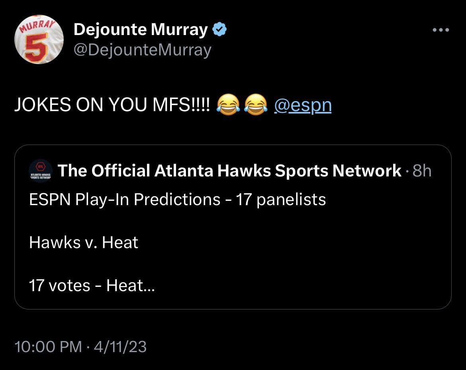Click the second crying-laughing emoji
This screenshot has width=466, height=370.
coord(256,105)
